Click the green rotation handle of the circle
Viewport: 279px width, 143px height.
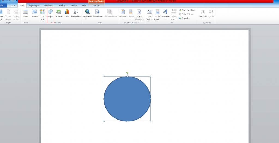[127, 73]
